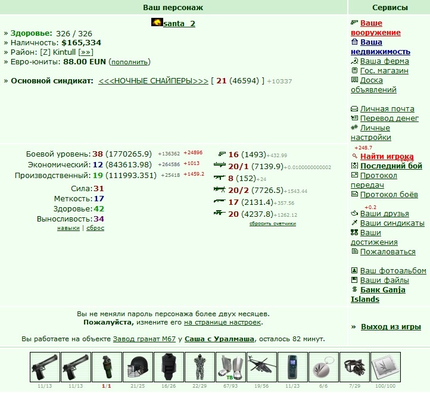The image size is (430, 393).
Task: Click the сброс stats reset link
Action: (x=95, y=228)
